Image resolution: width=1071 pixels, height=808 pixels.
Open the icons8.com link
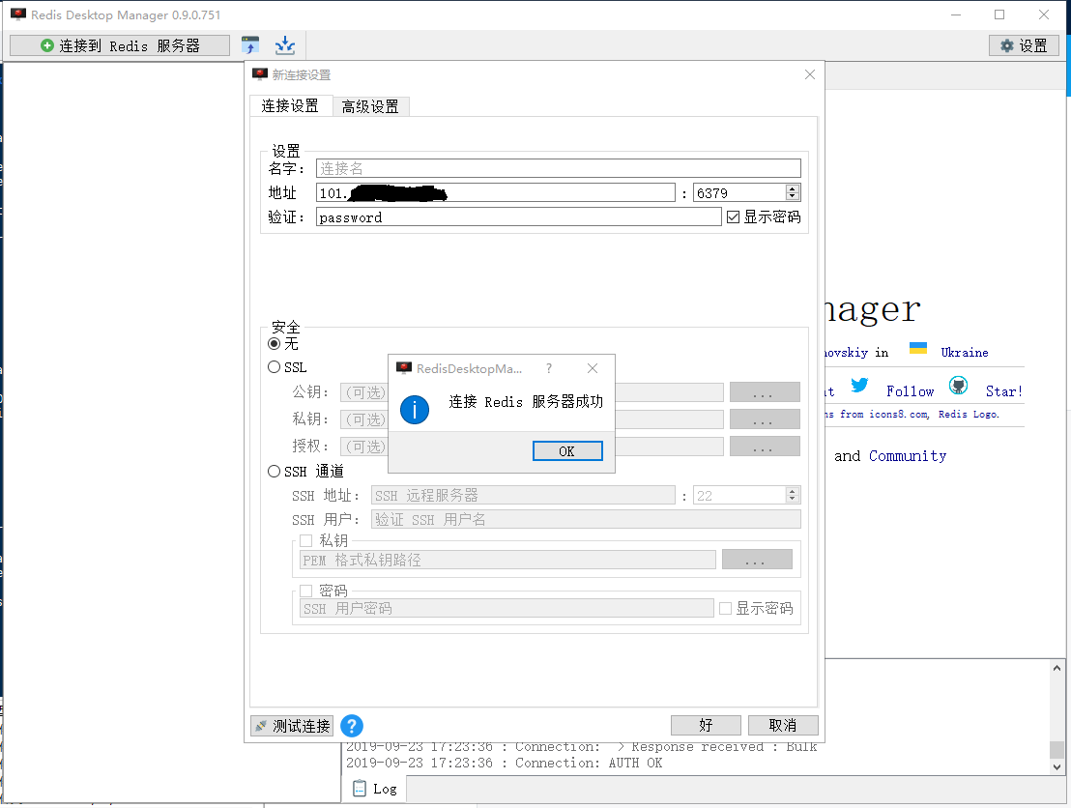click(898, 414)
